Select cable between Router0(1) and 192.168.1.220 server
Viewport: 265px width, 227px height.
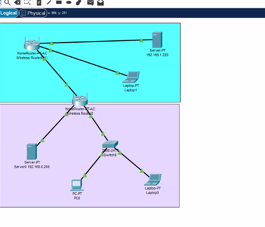tap(96, 42)
